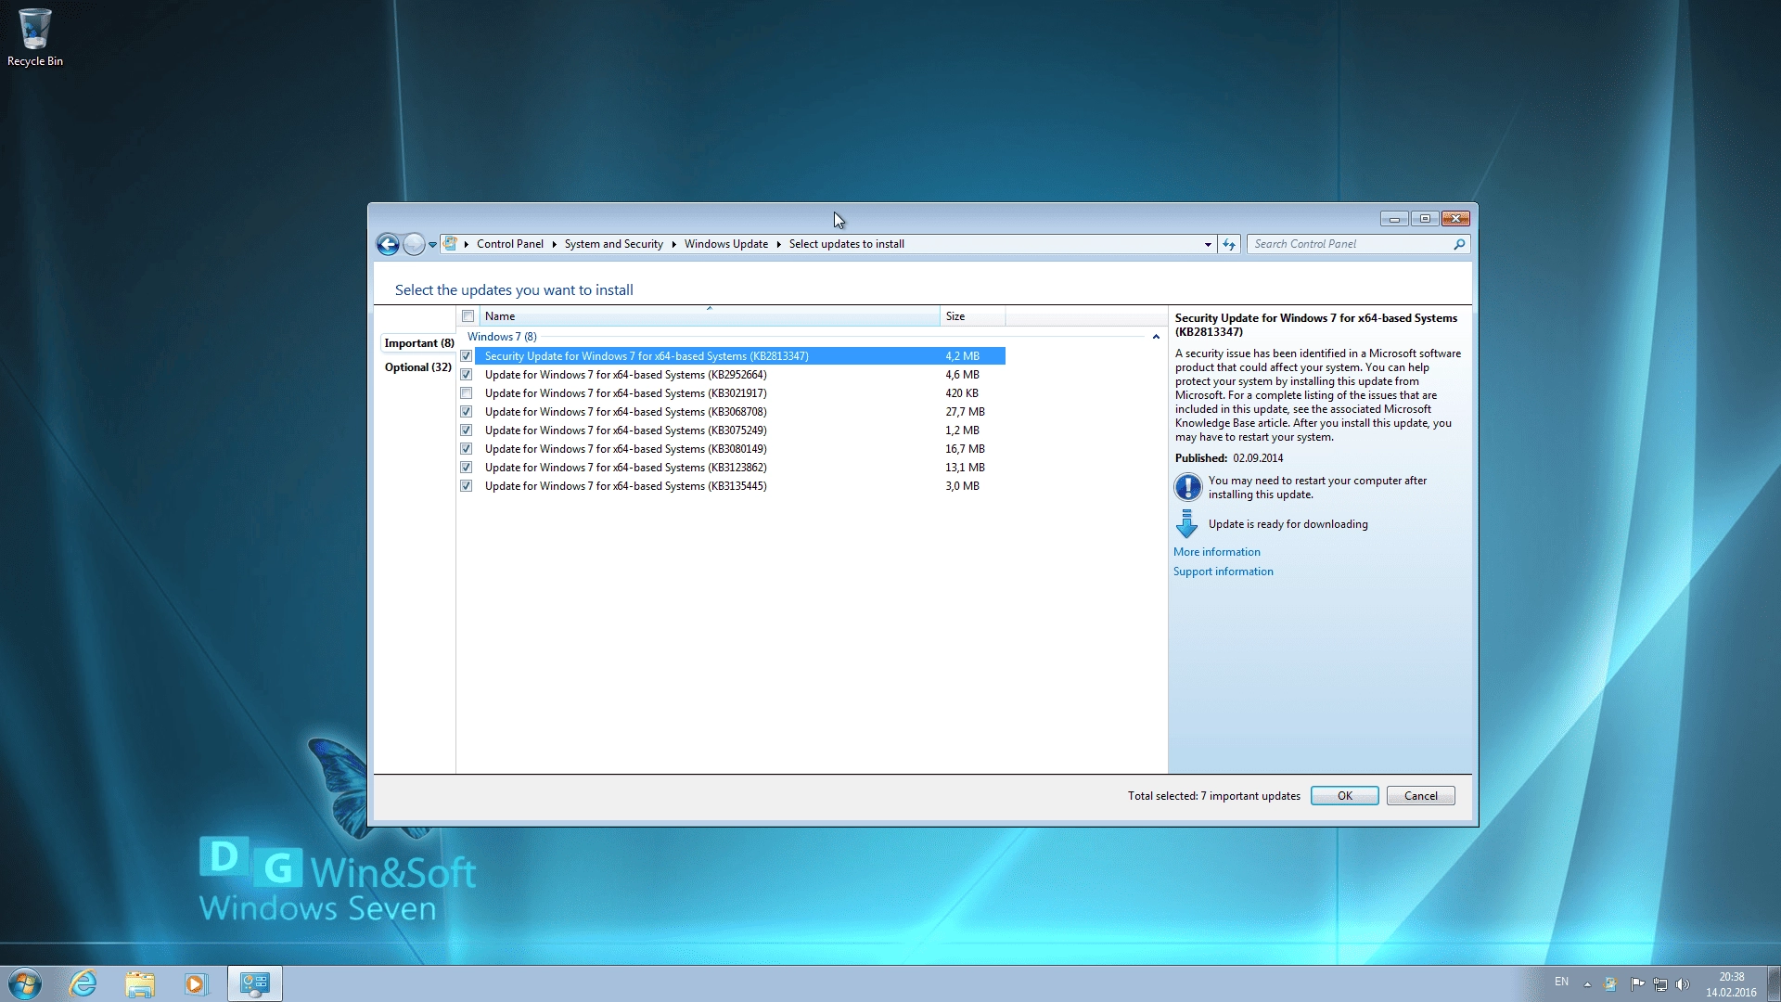Select the KB3123862 update row text

(x=626, y=468)
